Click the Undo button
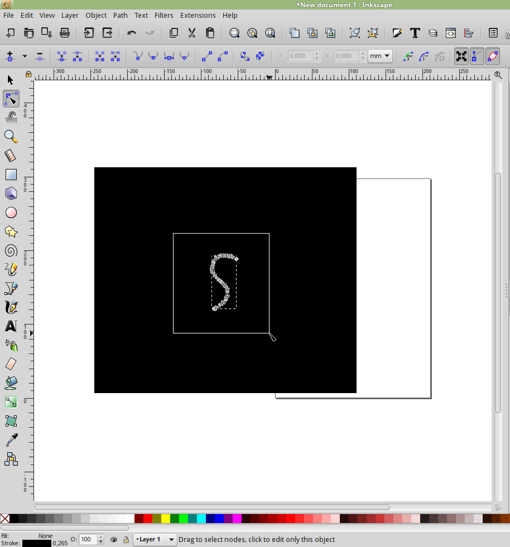 pos(132,33)
